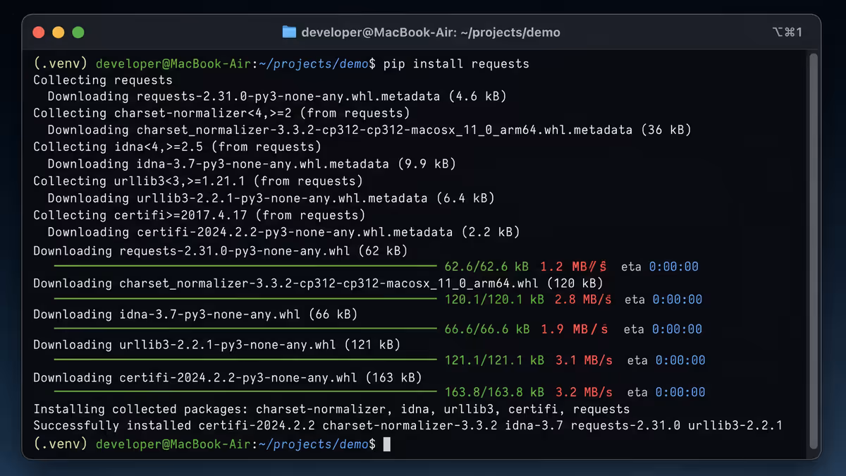Click the 'Installing collected packages' line
The height and width of the screenshot is (476, 846).
(331, 409)
